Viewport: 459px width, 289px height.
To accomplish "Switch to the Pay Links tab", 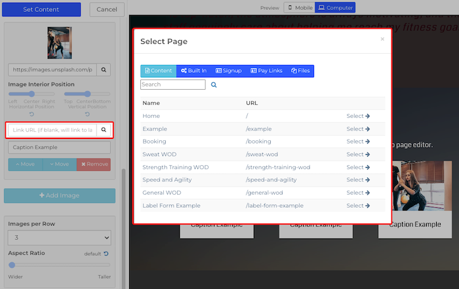I will tap(266, 71).
